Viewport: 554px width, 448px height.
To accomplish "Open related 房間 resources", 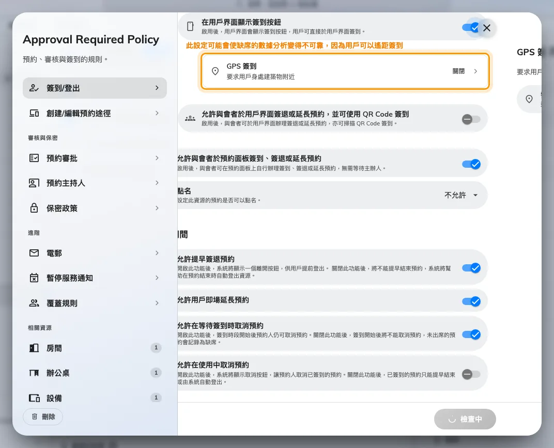I will 95,348.
